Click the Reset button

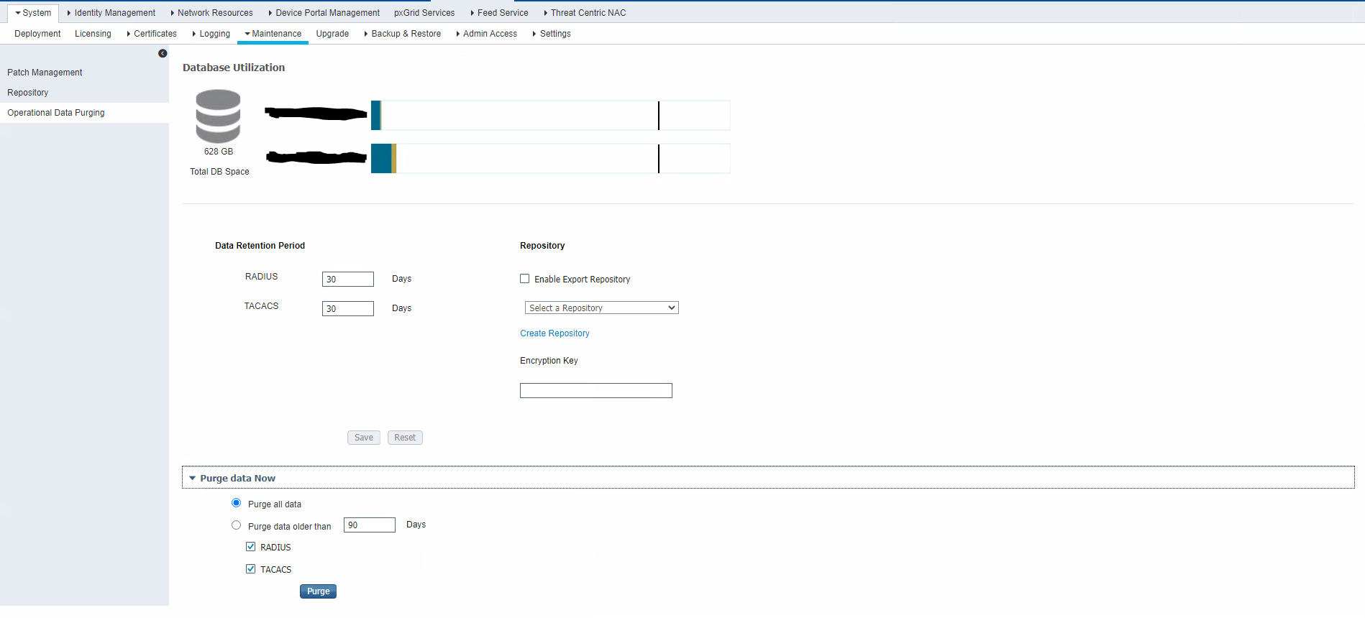point(405,438)
